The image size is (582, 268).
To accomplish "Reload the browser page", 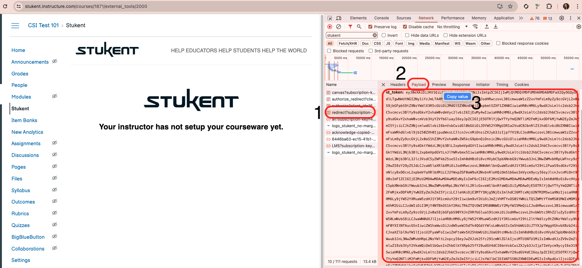I will [5, 6].
